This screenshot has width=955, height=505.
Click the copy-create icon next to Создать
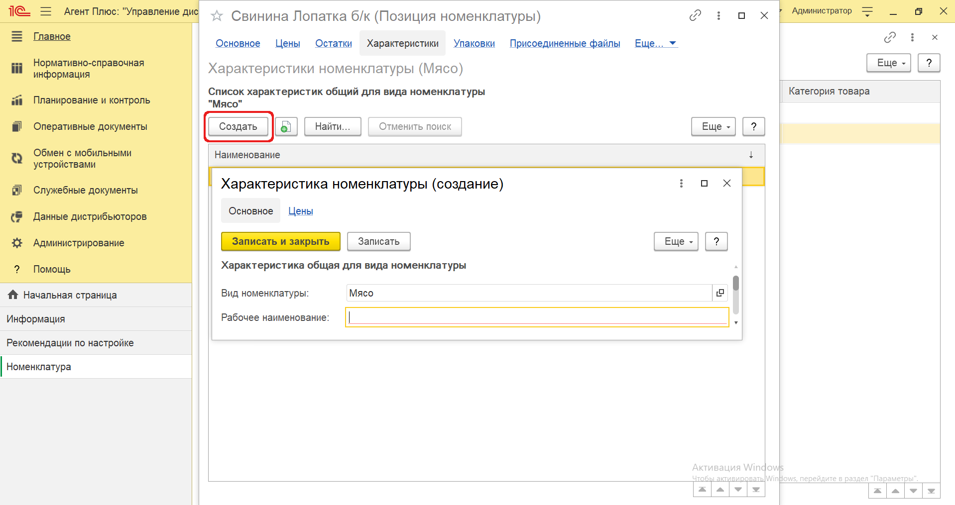[x=286, y=127]
